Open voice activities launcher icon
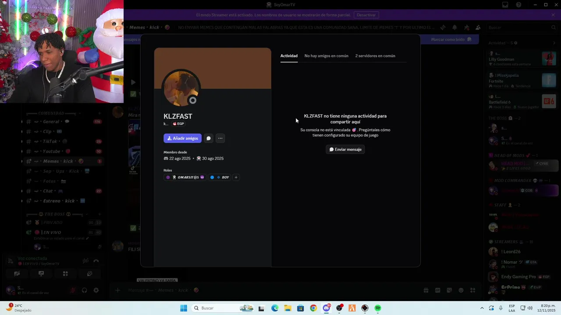561x315 pixels. [x=65, y=273]
